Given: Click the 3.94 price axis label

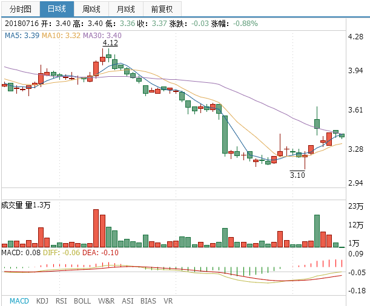Looking at the screenshot, I should click(355, 70).
